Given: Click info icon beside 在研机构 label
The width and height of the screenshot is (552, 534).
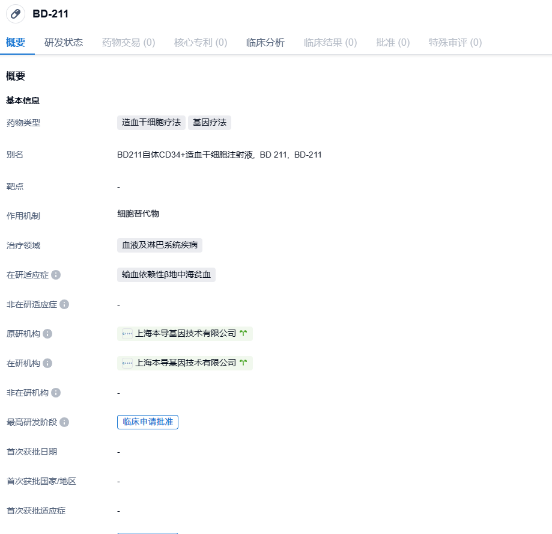Looking at the screenshot, I should 47,363.
